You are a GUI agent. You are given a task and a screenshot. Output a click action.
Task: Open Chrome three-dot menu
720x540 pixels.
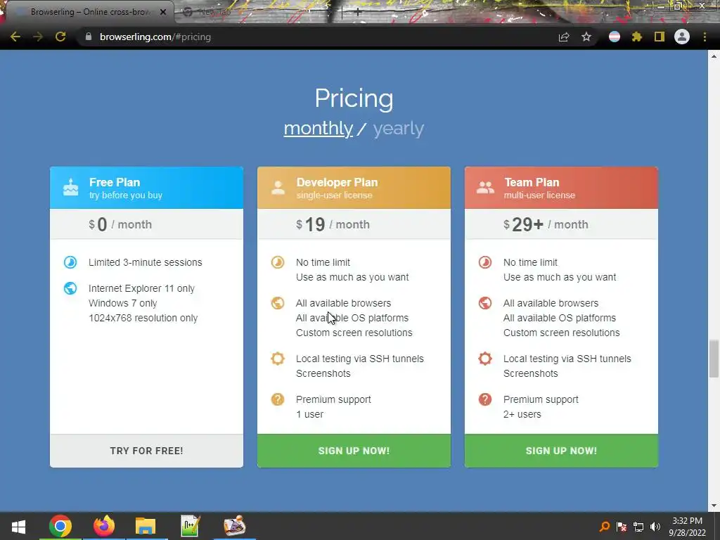[705, 37]
